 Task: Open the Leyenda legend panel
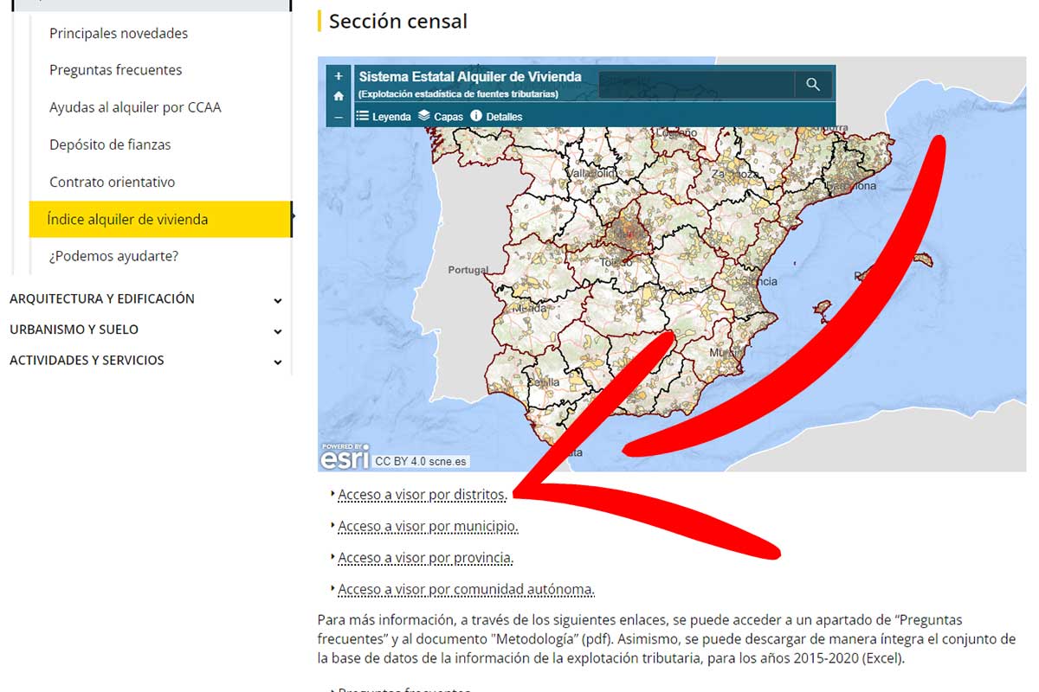(384, 116)
